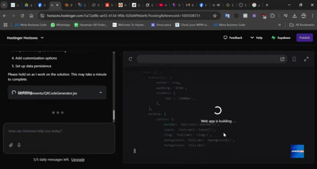Open the Help menu chevron
317x169 pixels.
click(252, 37)
